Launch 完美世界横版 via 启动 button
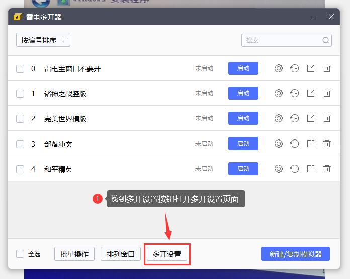 coord(243,118)
